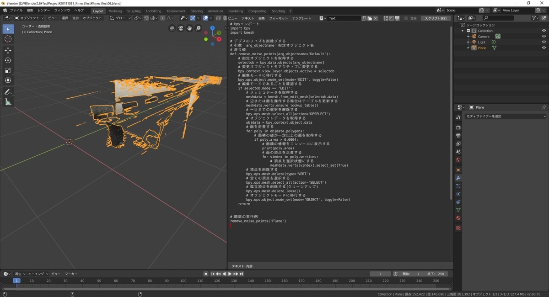The width and height of the screenshot is (549, 297).
Task: Open the Object Constraints properties tab
Action: (458, 202)
